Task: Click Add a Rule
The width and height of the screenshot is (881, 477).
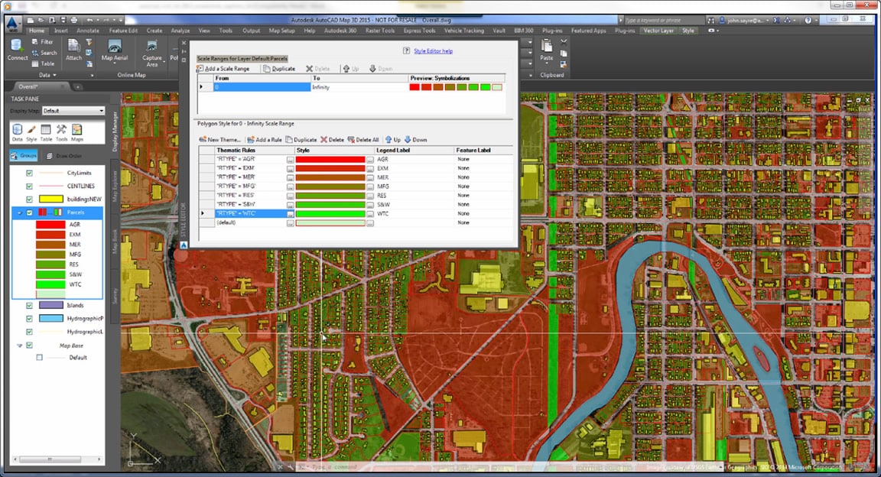Action: click(x=265, y=139)
